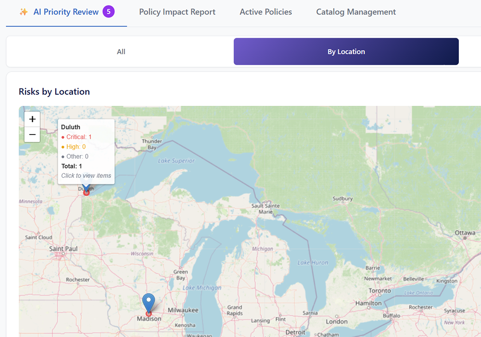Click the purple badge showing 5
Viewport: 481px width, 337px height.
coord(108,12)
